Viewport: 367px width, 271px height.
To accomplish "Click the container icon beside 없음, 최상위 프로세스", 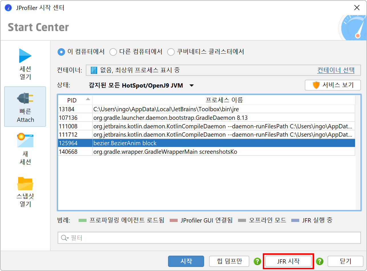I will click(x=94, y=70).
